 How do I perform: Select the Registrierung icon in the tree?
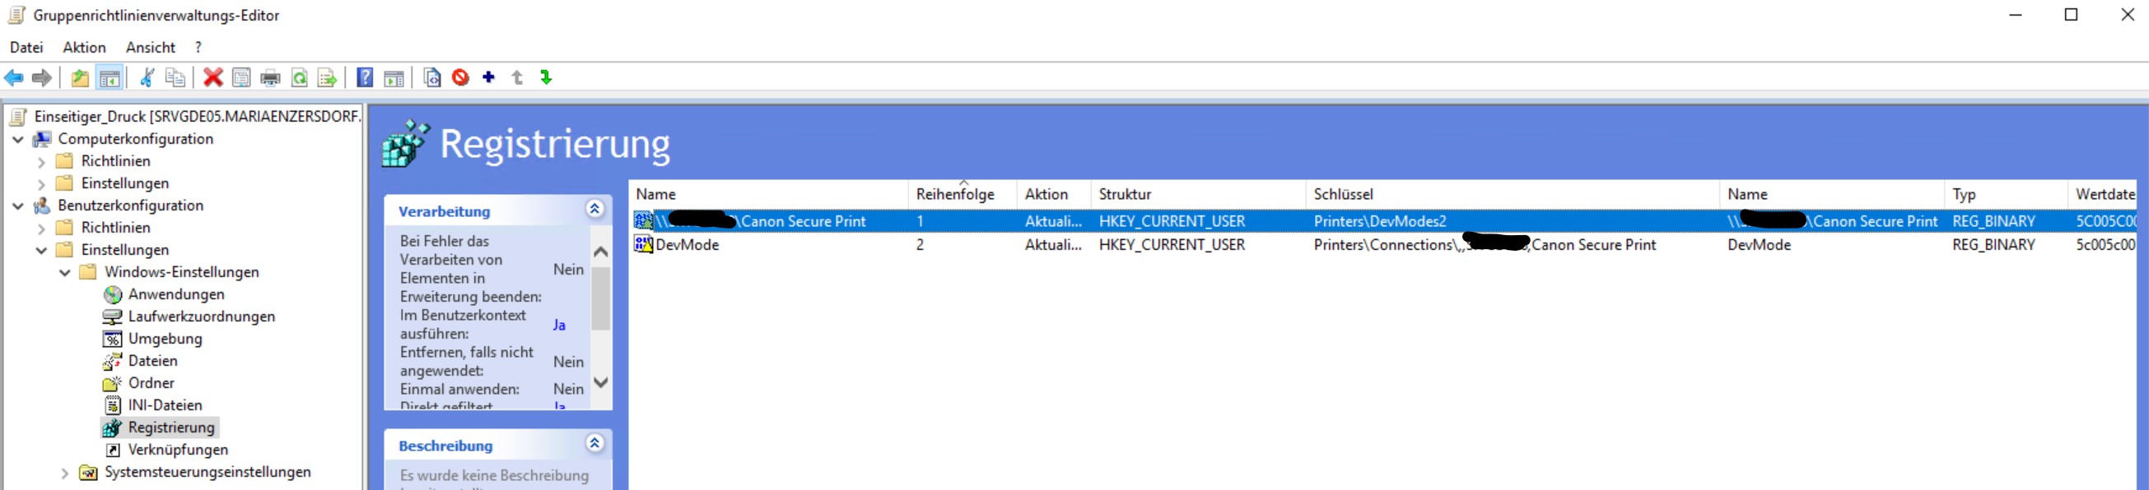(113, 428)
